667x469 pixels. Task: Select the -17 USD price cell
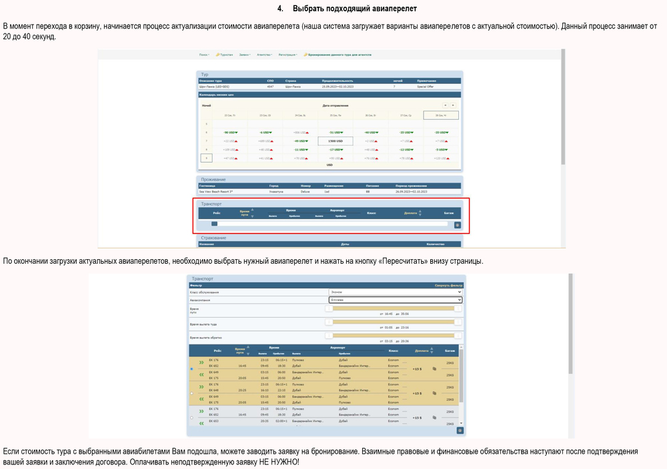pyautogui.click(x=336, y=149)
